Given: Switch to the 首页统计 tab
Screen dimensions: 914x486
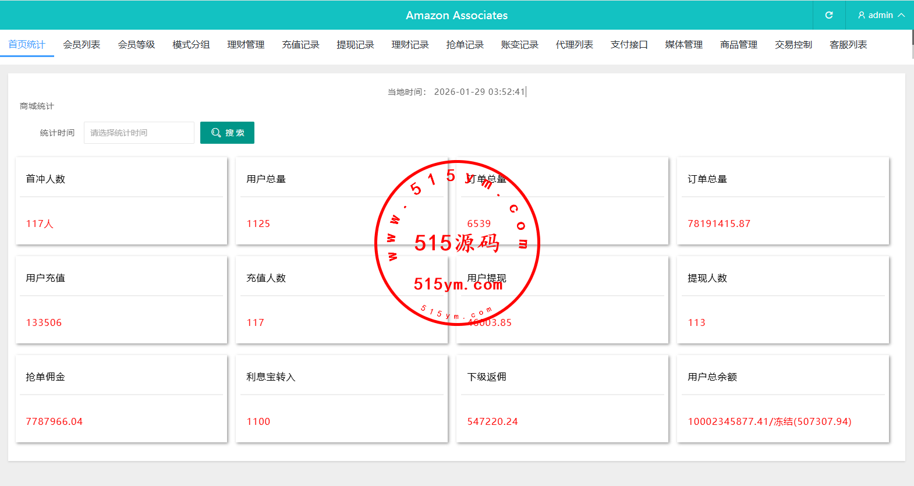Looking at the screenshot, I should pos(27,45).
